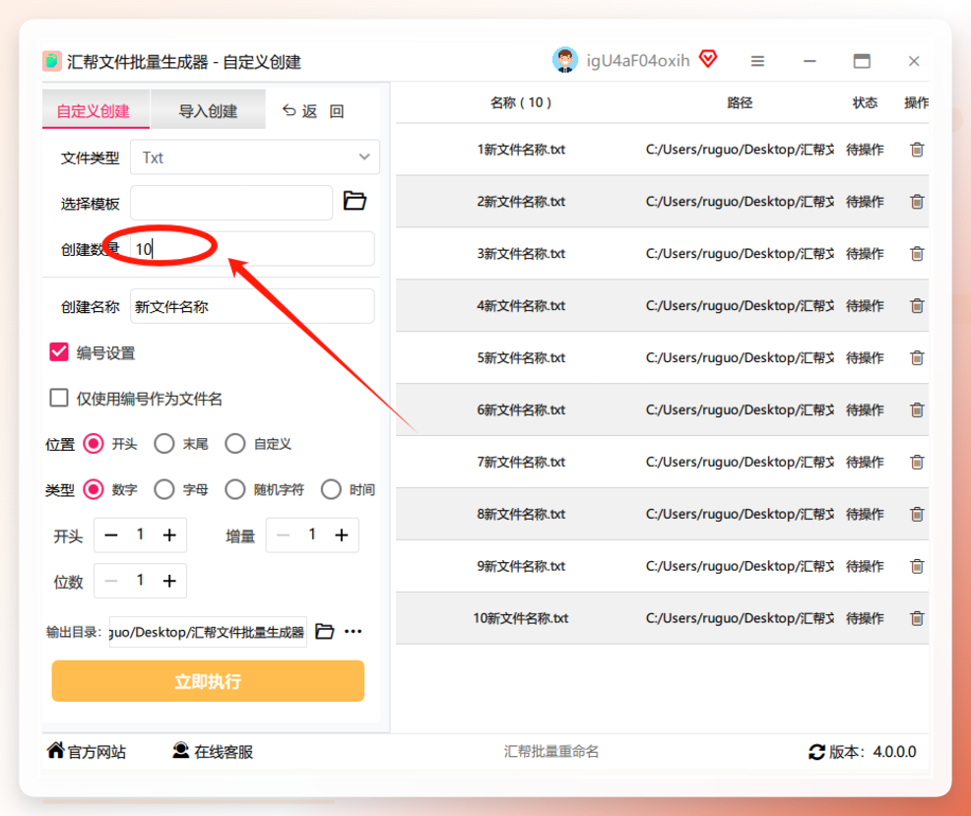Switch to 导入创建 tab

[x=208, y=109]
